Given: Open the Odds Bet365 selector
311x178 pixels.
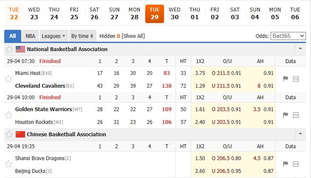Looking at the screenshot, I should (x=288, y=36).
